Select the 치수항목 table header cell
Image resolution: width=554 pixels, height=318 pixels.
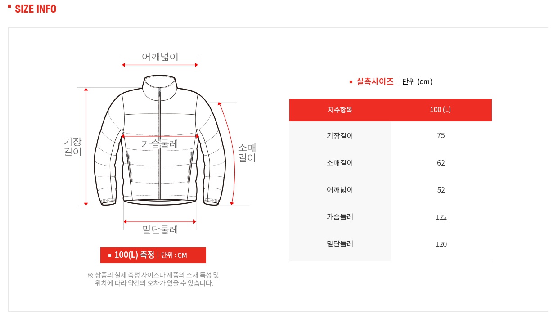click(x=340, y=110)
